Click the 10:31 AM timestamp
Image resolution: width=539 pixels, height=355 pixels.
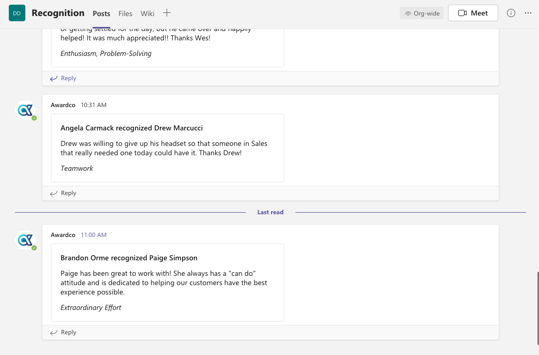click(94, 105)
